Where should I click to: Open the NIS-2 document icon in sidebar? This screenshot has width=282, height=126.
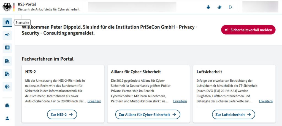(x=7, y=61)
